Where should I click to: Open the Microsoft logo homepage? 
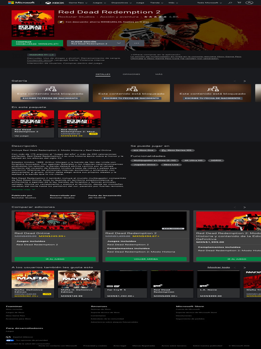(21, 3)
